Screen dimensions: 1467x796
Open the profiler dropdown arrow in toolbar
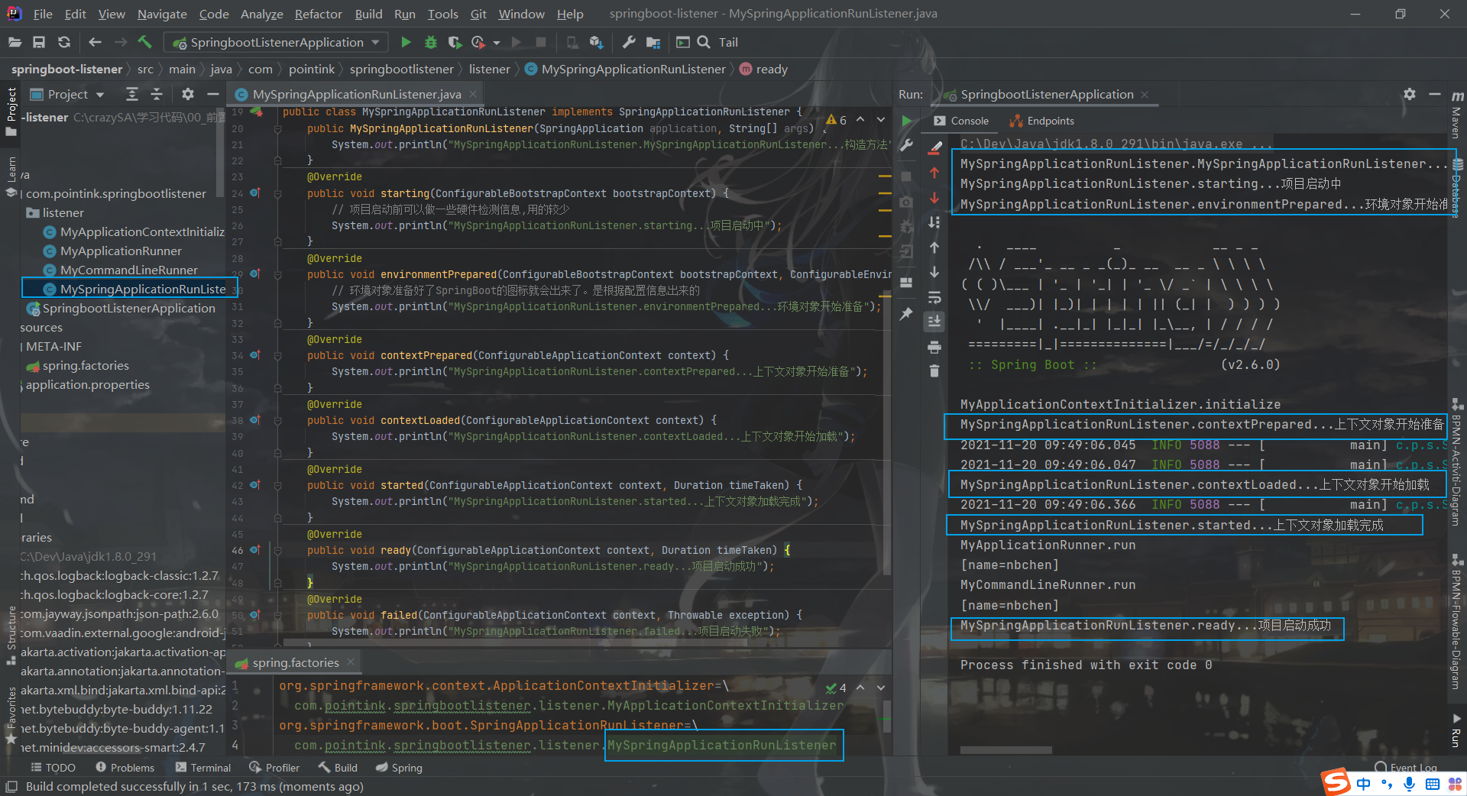[497, 43]
